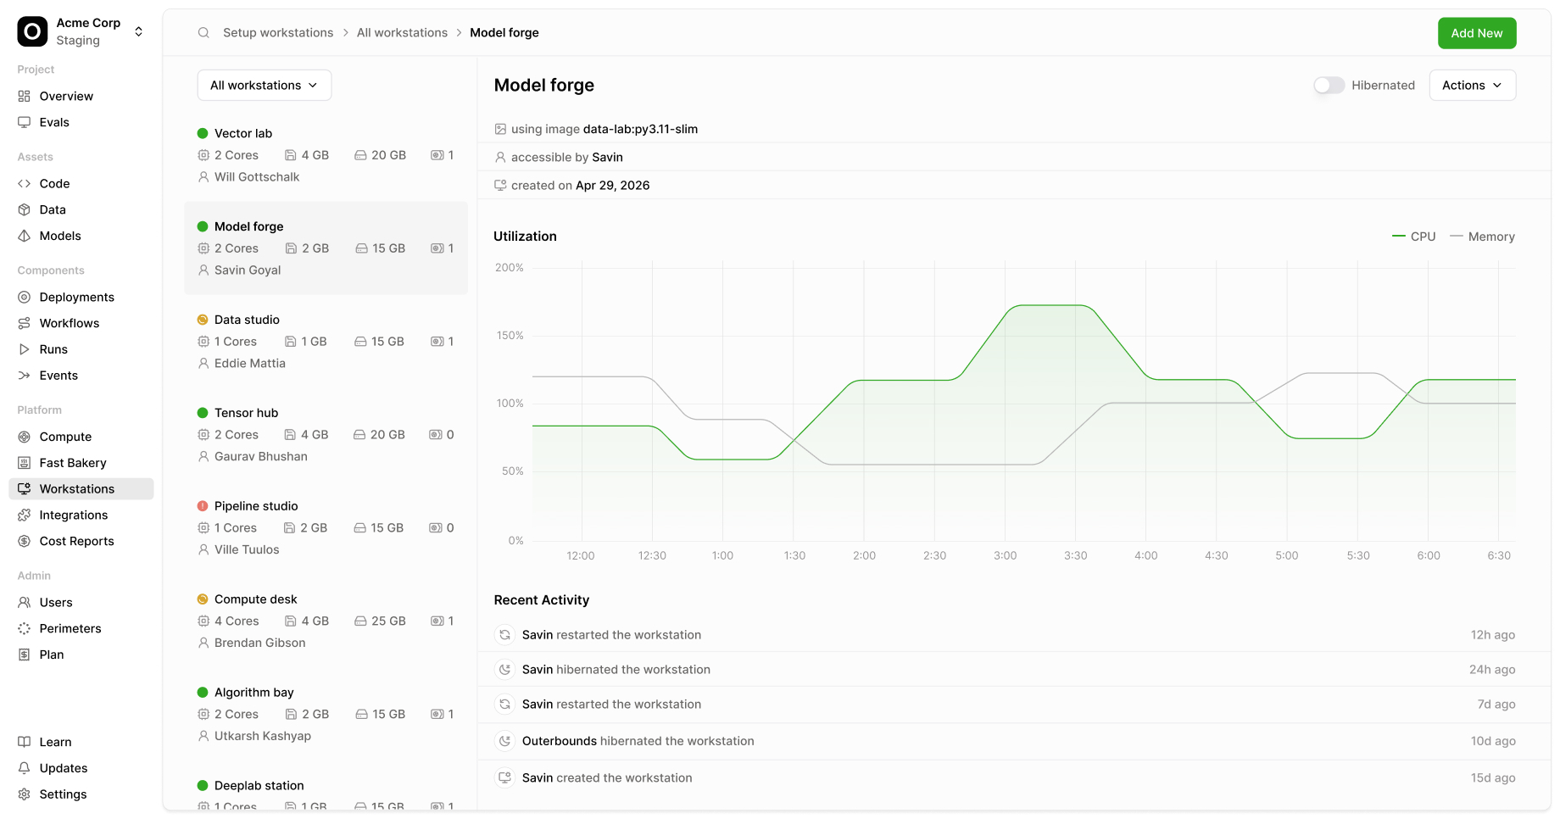
Task: Click the Acme Corp logo icon
Action: 32,31
